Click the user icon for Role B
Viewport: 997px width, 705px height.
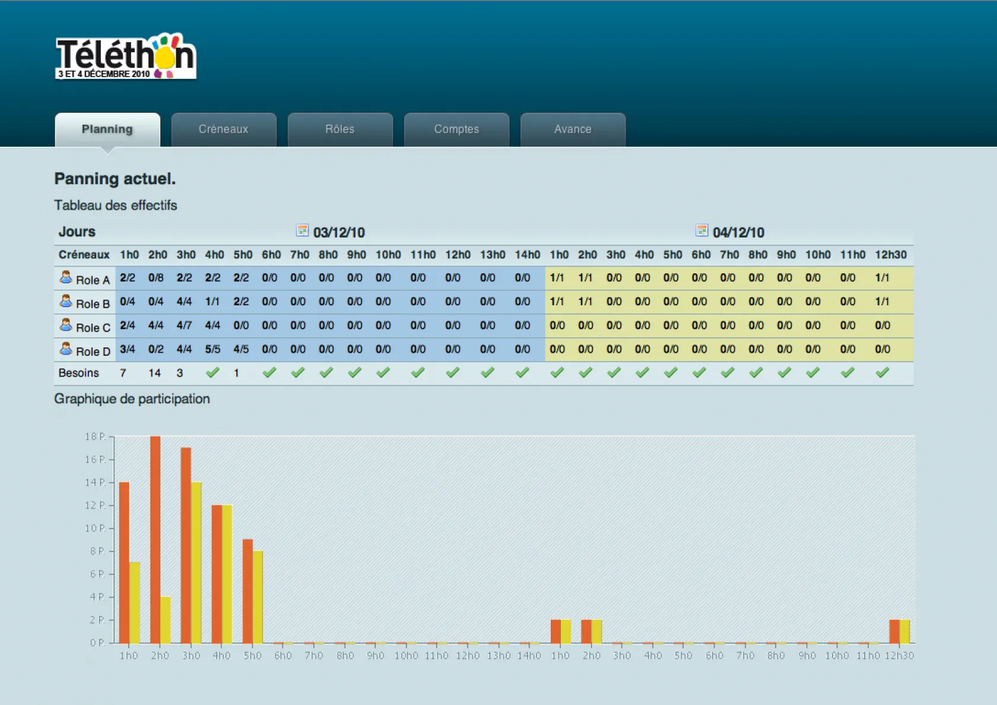pyautogui.click(x=66, y=302)
